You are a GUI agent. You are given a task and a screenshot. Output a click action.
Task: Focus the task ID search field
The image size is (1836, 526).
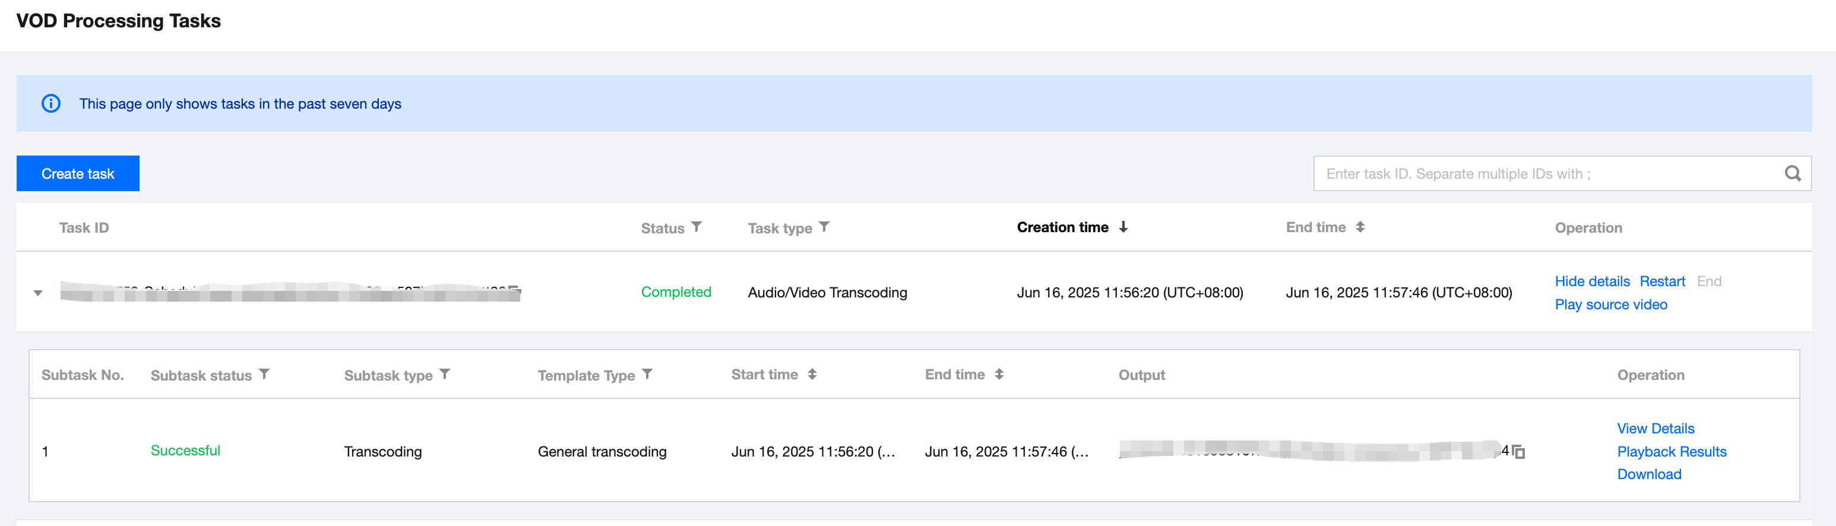coord(1547,173)
